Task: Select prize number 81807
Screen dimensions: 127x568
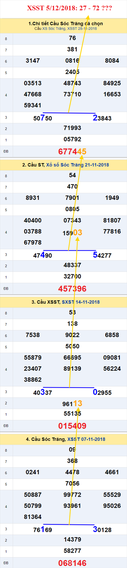Action: [112, 221]
